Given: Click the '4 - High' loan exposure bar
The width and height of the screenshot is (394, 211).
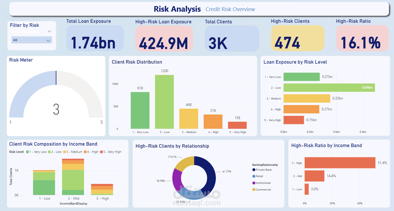Looking at the screenshot, I should (x=301, y=109).
